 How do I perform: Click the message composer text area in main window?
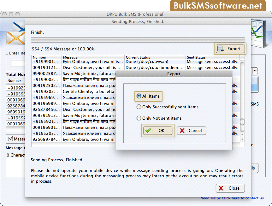tap(15, 168)
